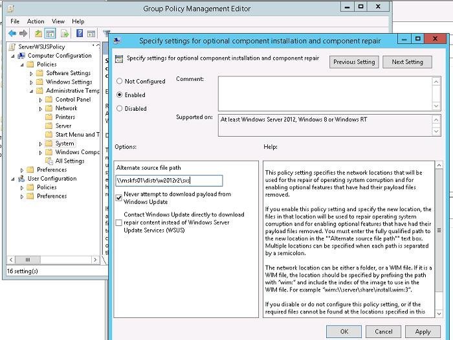This screenshot has height=340, width=453.
Task: Click into the Alternate source file path field
Action: 169,181
